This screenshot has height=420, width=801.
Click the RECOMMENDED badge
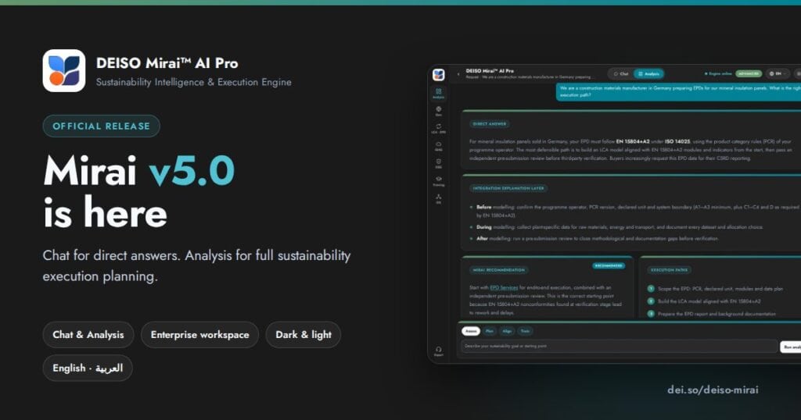point(609,266)
